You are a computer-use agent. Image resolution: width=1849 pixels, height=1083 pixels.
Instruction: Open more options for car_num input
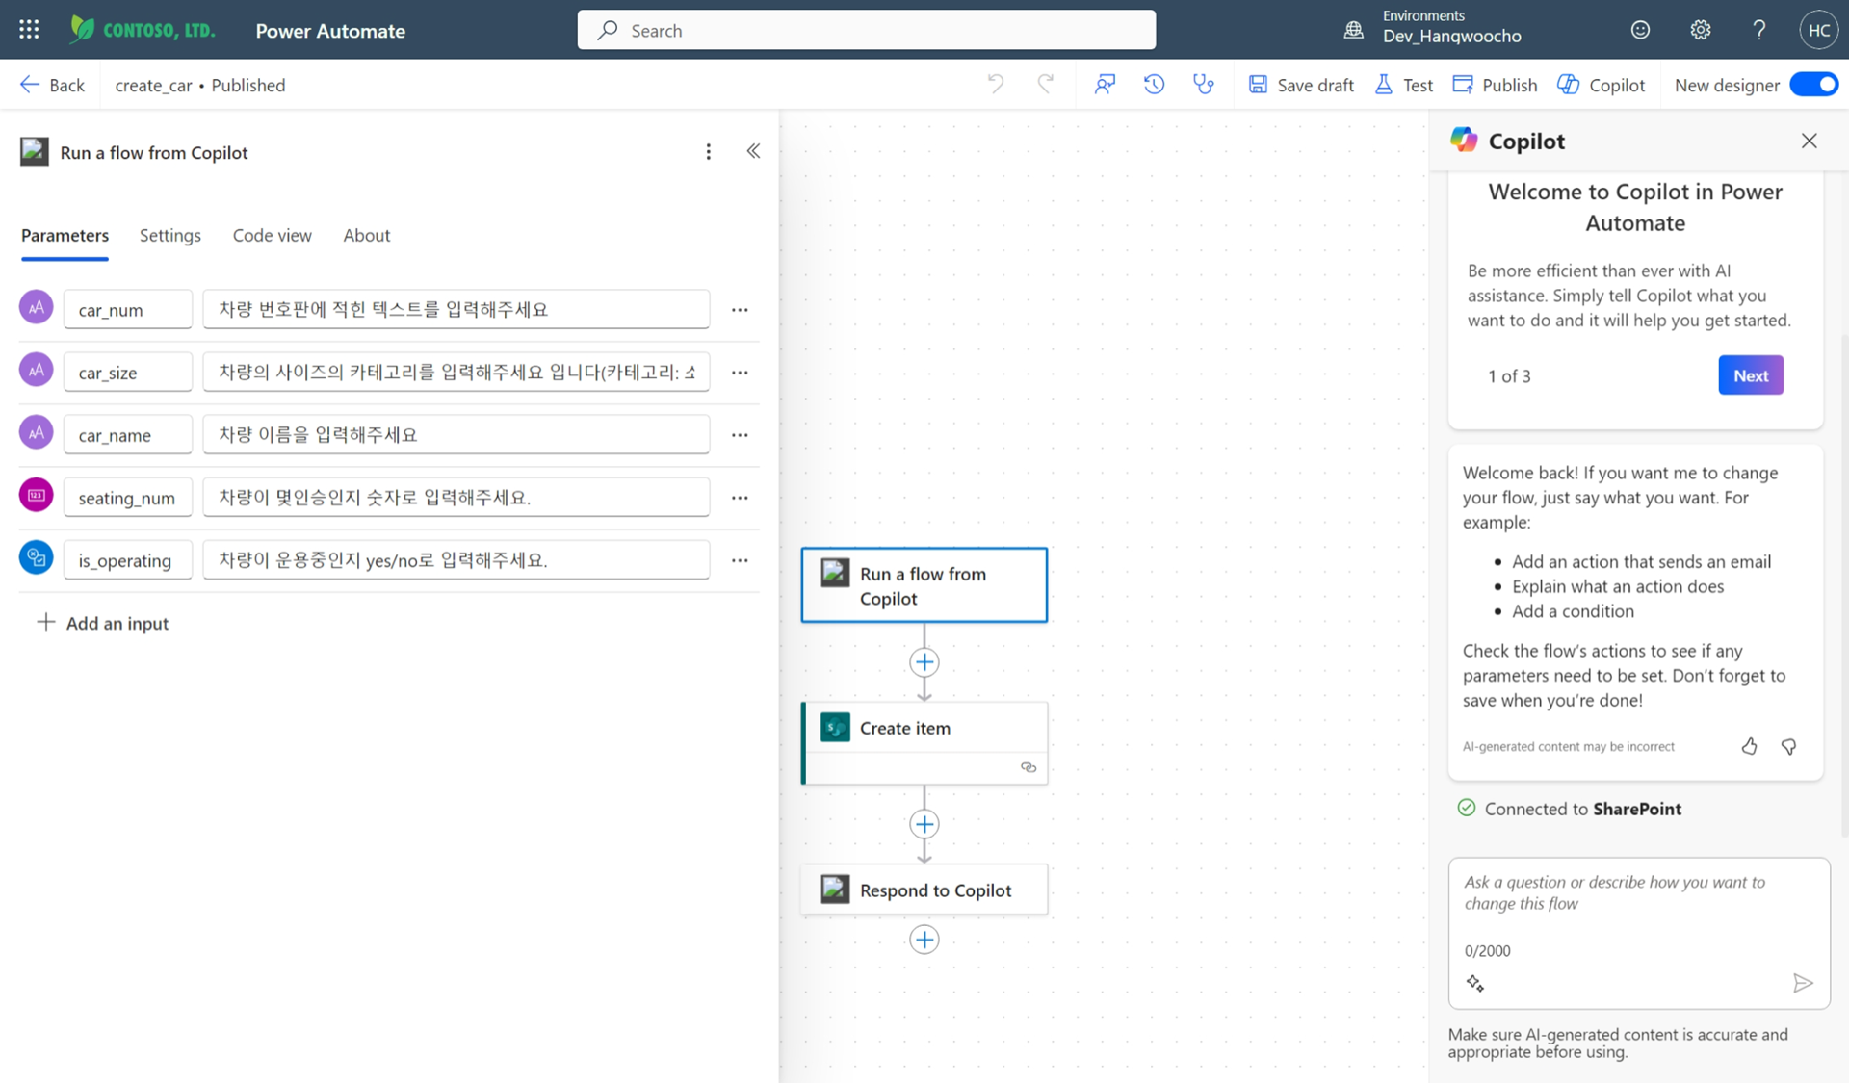pyautogui.click(x=740, y=310)
